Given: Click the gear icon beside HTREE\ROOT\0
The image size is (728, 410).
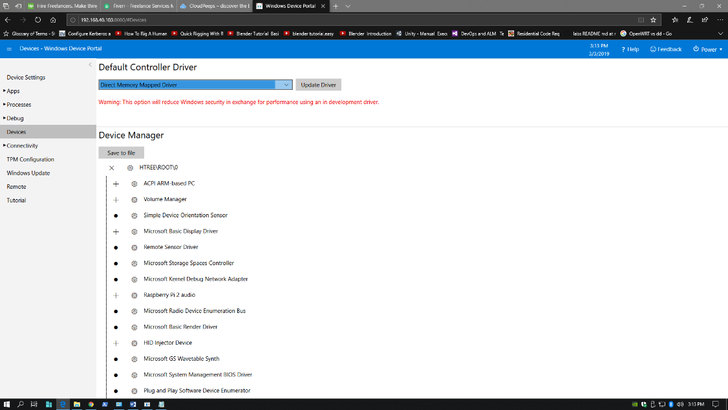Looking at the screenshot, I should click(130, 168).
